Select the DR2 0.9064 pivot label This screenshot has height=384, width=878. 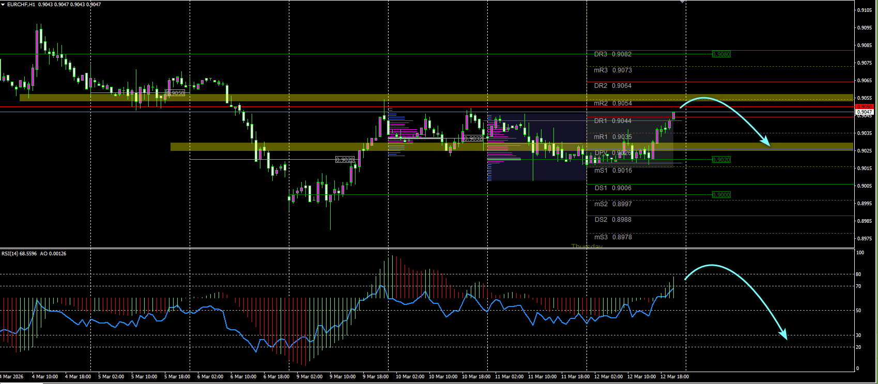(613, 86)
